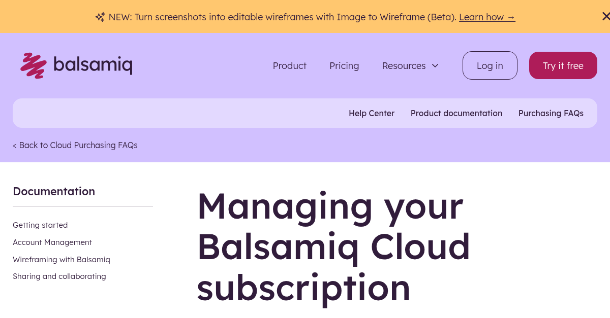Screen dimensions: 610x318
Task: Click the Documentation sidebar heading
Action: tap(54, 191)
